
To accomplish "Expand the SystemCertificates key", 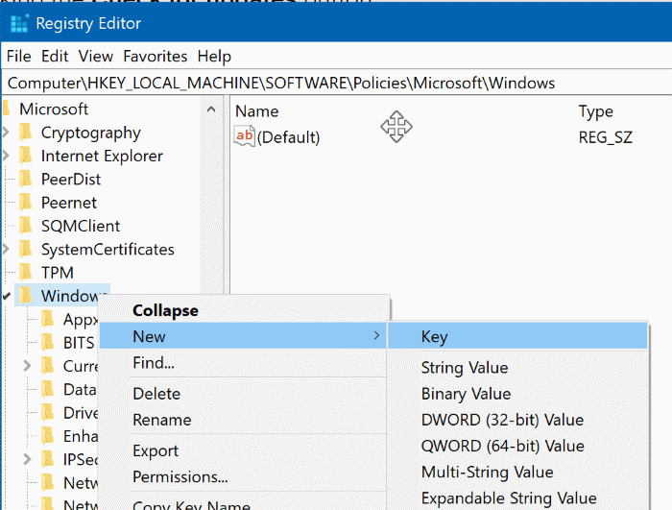I will point(6,249).
